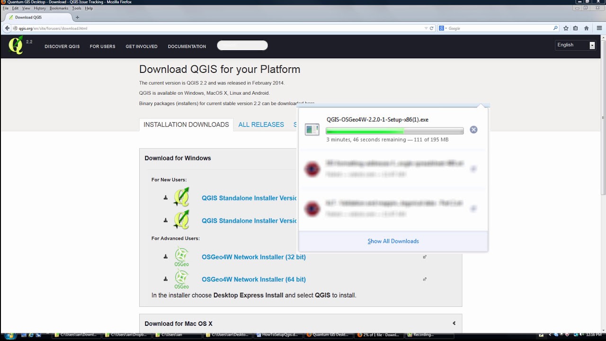Screen dimensions: 606x341
Task: Open the Windows Start button
Action: pos(10,335)
